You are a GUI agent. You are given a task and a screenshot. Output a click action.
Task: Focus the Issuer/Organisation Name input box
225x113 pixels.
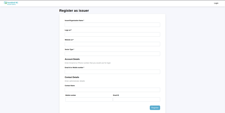tap(112, 25)
